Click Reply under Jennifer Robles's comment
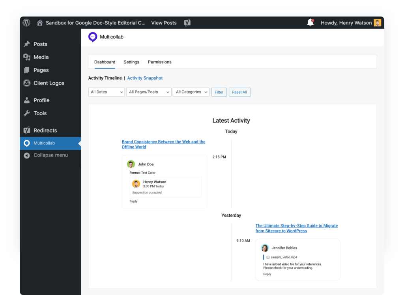Viewport: 404px width, 295px height. tap(267, 274)
